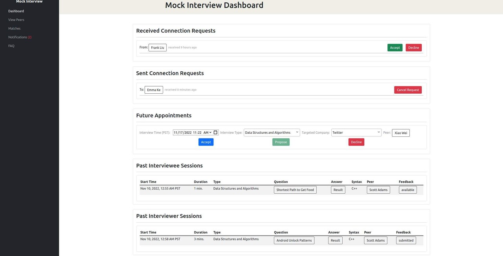This screenshot has height=256, width=503.
Task: Open the FAQ page
Action: point(11,45)
